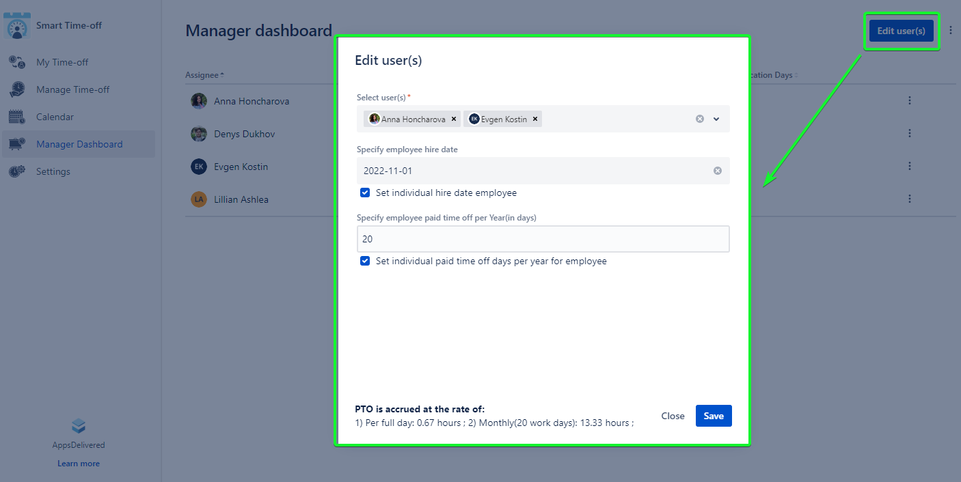Clear the hire date value
The width and height of the screenshot is (961, 482).
[x=718, y=171]
